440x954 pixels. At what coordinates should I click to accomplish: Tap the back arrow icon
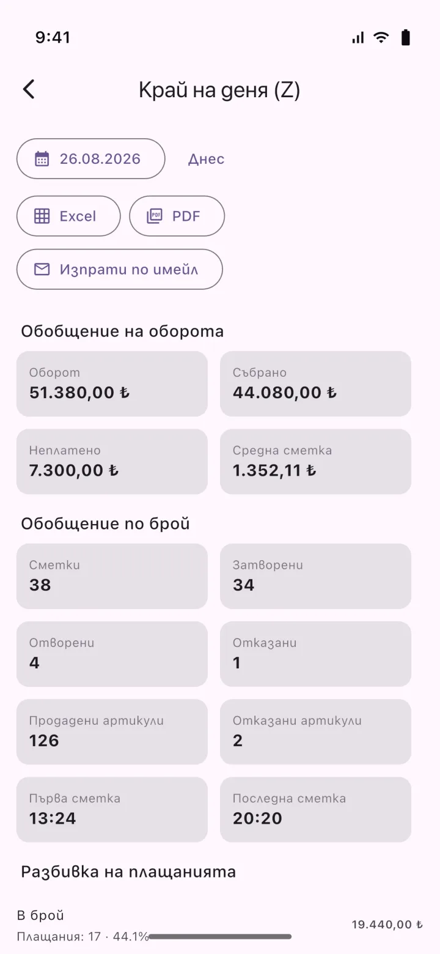click(29, 90)
